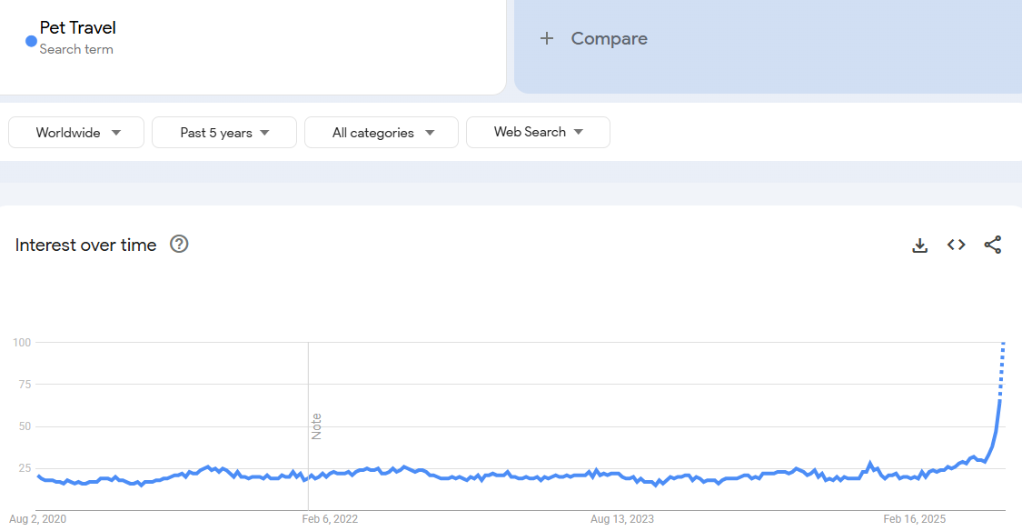Viewport: 1022px width, 531px height.
Task: Expand the All categories dropdown
Action: [382, 133]
